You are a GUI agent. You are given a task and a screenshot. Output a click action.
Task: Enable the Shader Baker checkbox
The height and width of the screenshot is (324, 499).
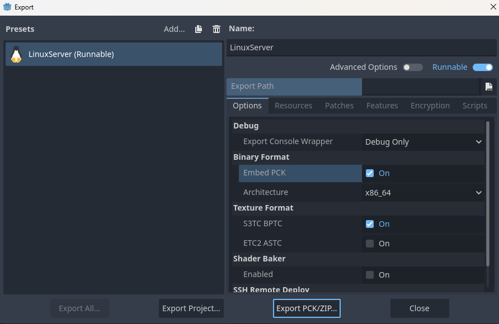[370, 275]
